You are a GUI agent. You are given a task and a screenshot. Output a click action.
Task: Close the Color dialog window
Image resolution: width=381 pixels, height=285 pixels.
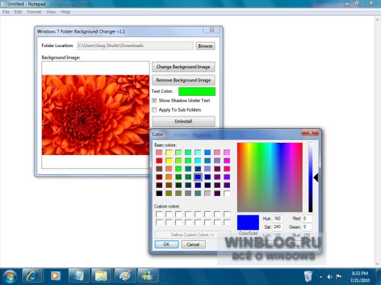pos(310,132)
